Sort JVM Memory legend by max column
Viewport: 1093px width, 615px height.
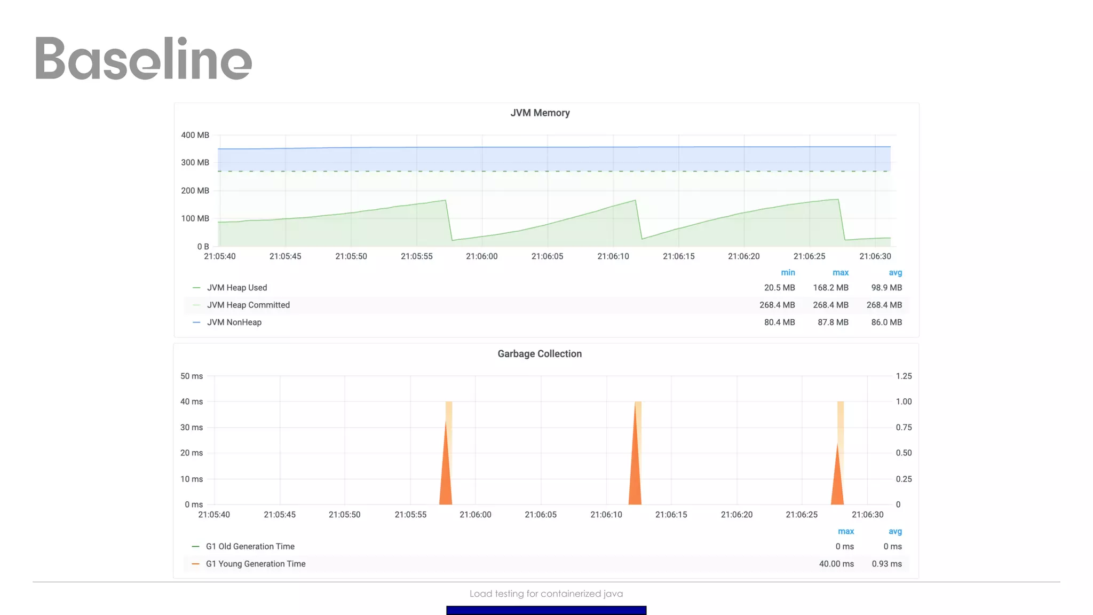(841, 273)
